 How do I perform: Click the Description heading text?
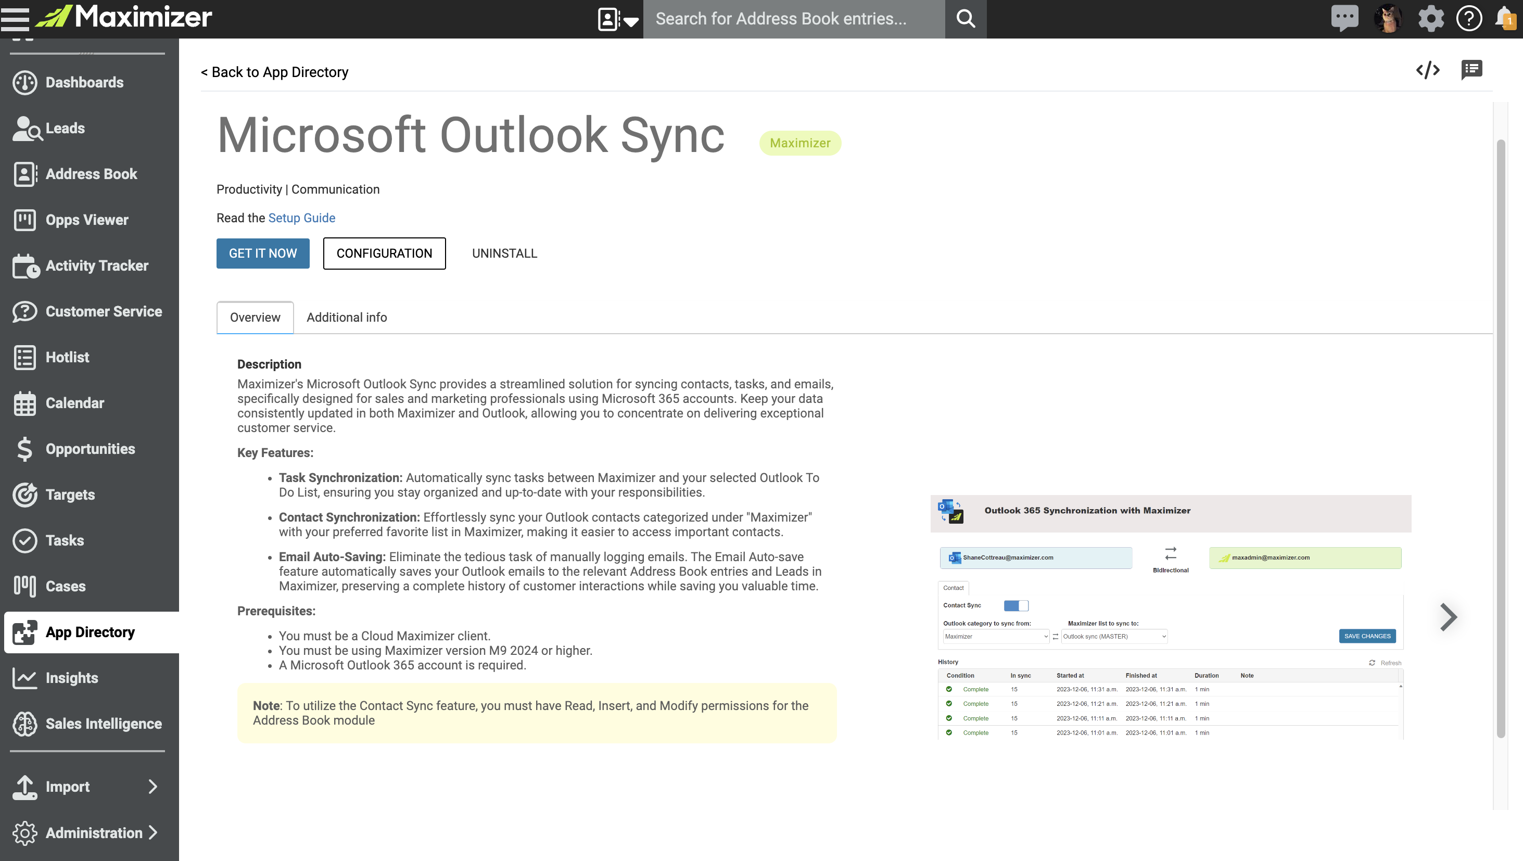(x=269, y=364)
